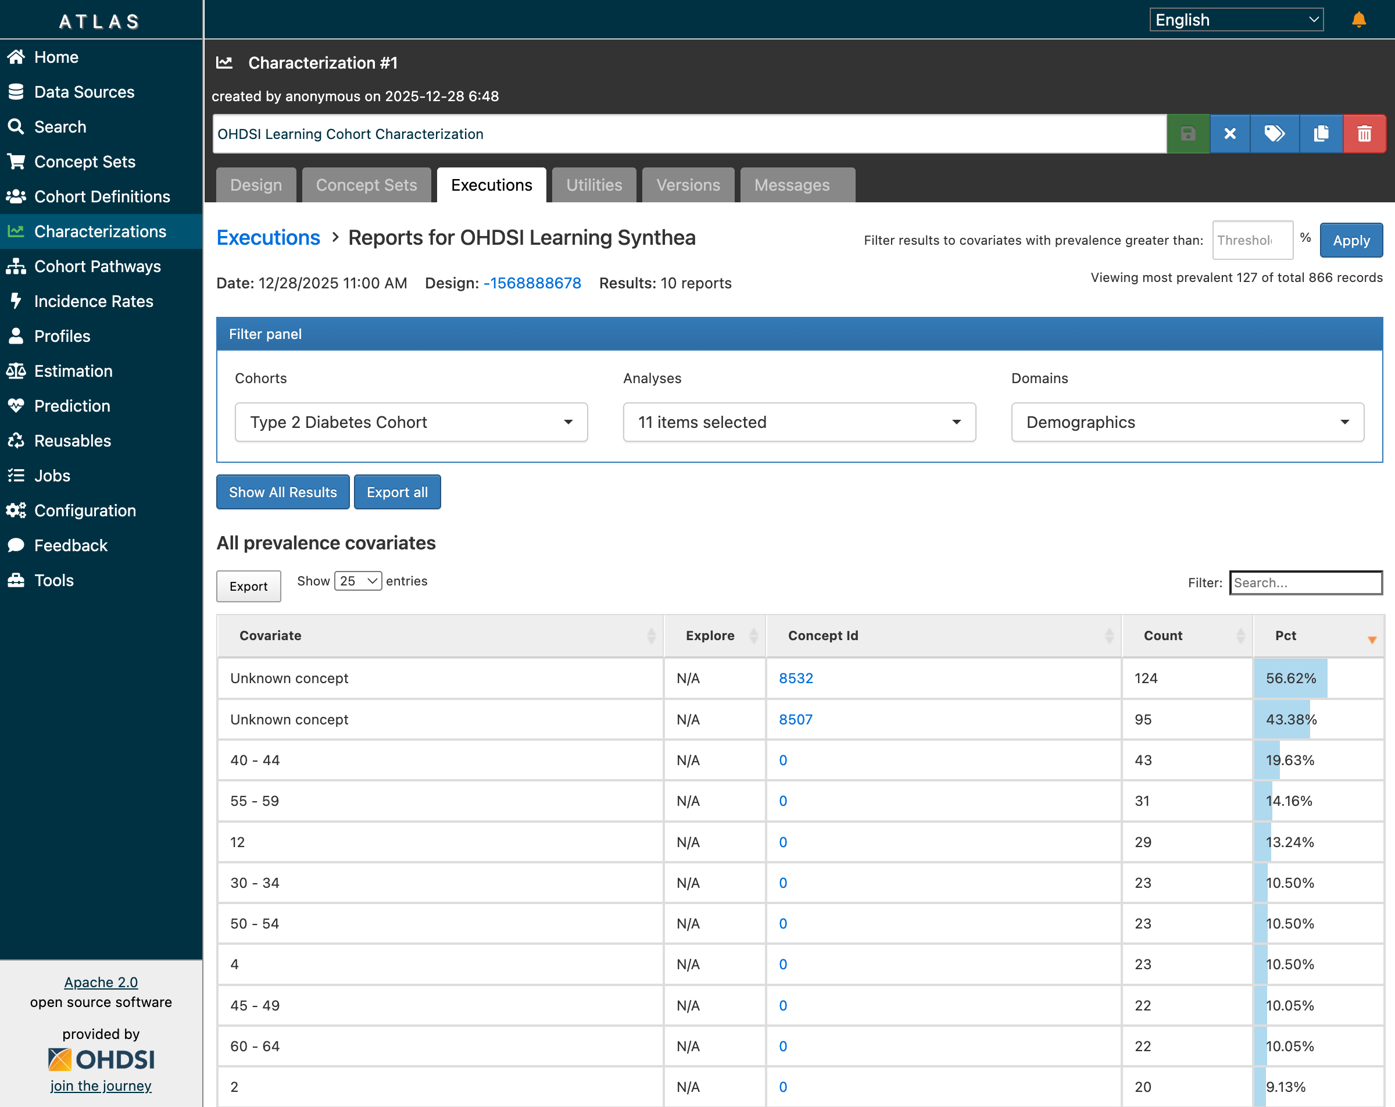Open the Cohorts dropdown Type 2 Diabetes
1395x1107 pixels.
click(x=411, y=422)
